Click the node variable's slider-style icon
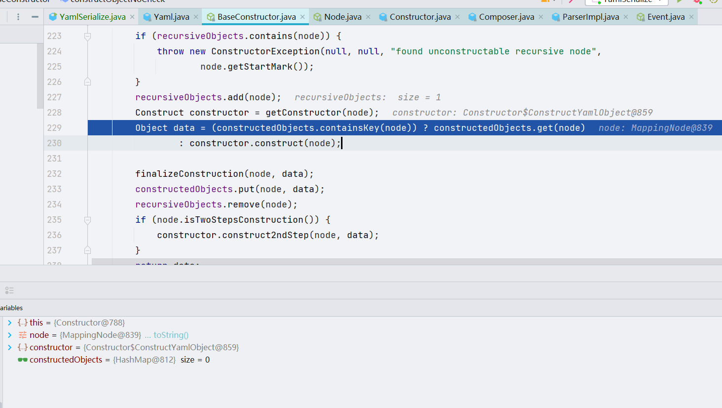This screenshot has width=722, height=408. [23, 335]
